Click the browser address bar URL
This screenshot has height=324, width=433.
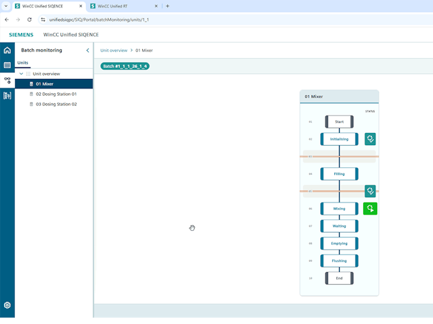point(99,20)
